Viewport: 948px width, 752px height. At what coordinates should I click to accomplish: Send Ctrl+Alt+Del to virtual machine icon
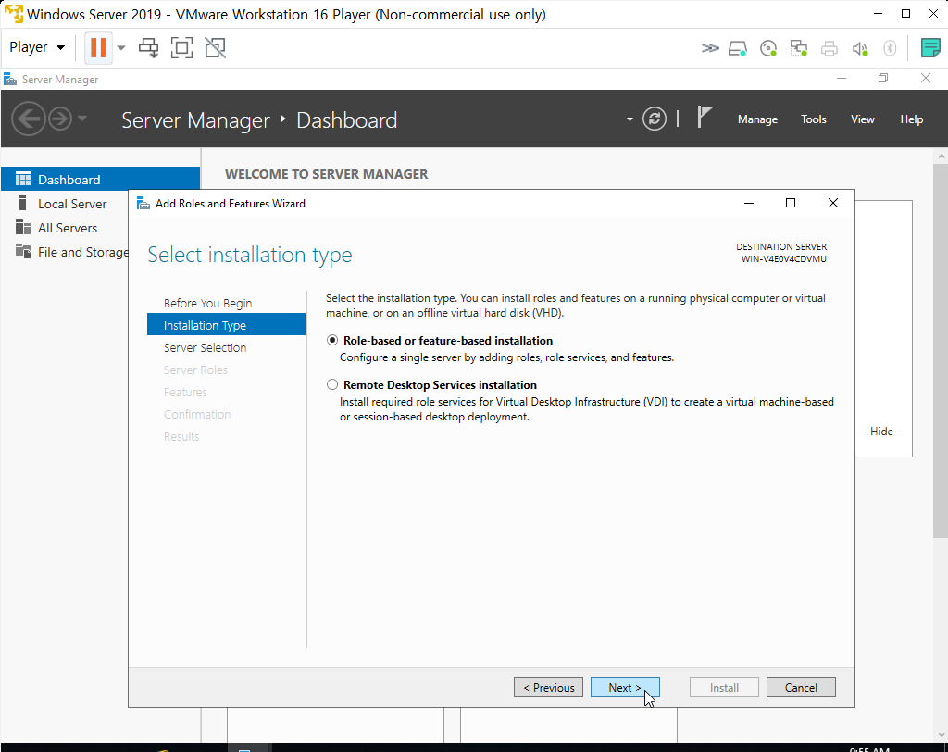pos(149,47)
